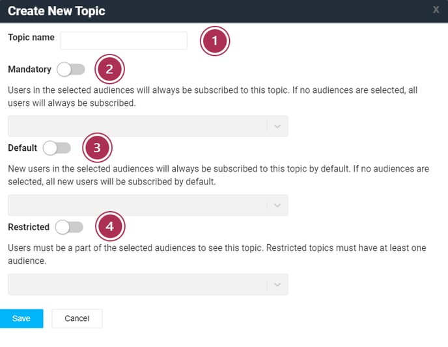Enable the Default toggle

[57, 148]
